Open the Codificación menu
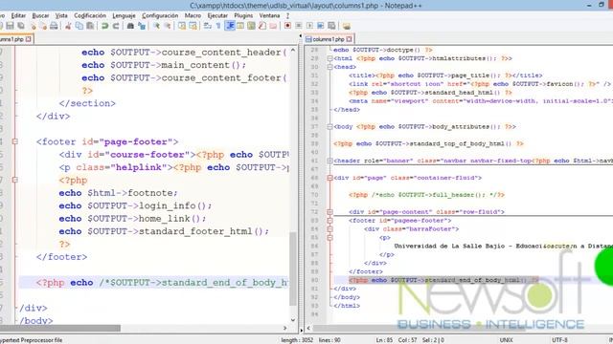The width and height of the screenshot is (613, 344). pos(90,15)
